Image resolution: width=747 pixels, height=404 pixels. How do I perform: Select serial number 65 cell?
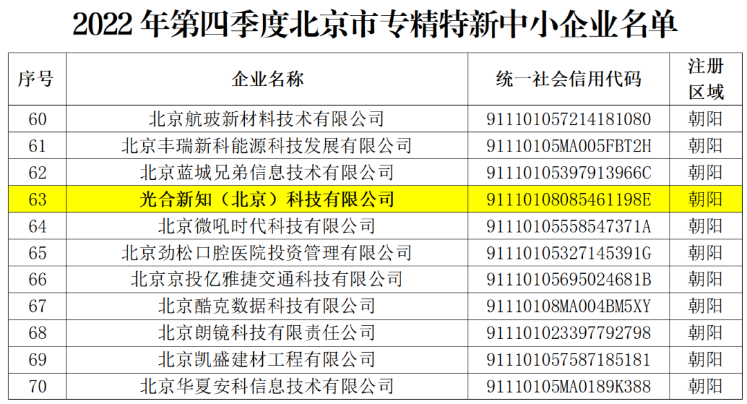click(37, 252)
